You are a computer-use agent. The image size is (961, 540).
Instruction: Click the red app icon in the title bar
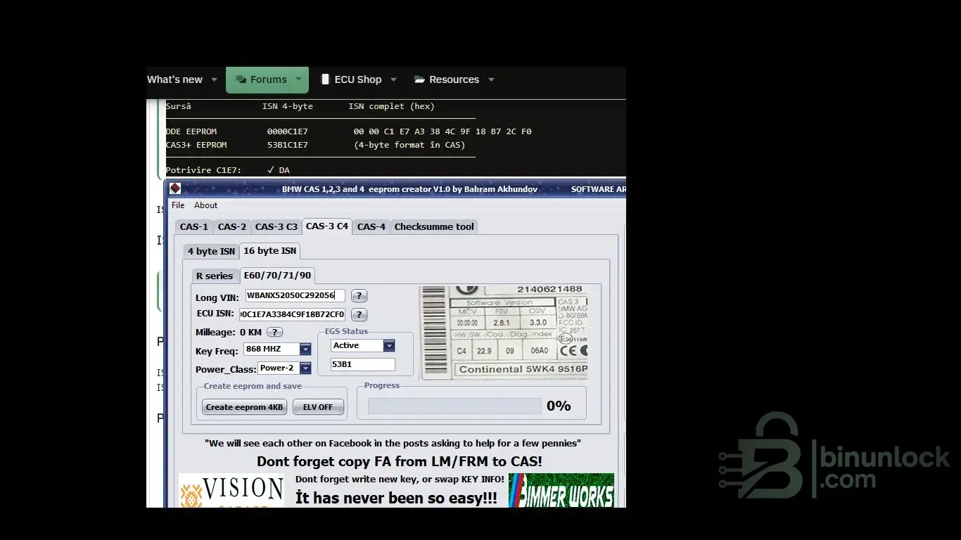(x=175, y=188)
